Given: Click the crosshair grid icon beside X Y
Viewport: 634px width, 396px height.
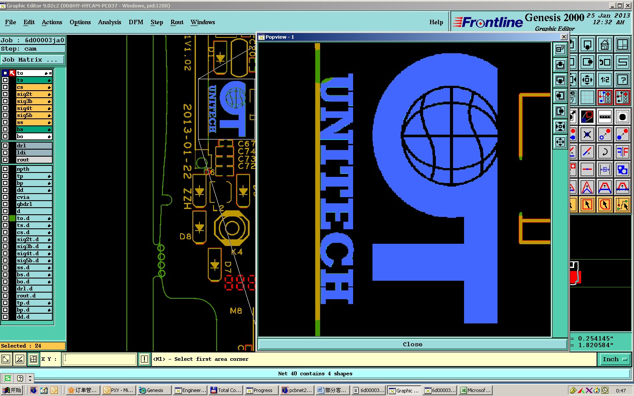Looking at the screenshot, I should coord(33,359).
